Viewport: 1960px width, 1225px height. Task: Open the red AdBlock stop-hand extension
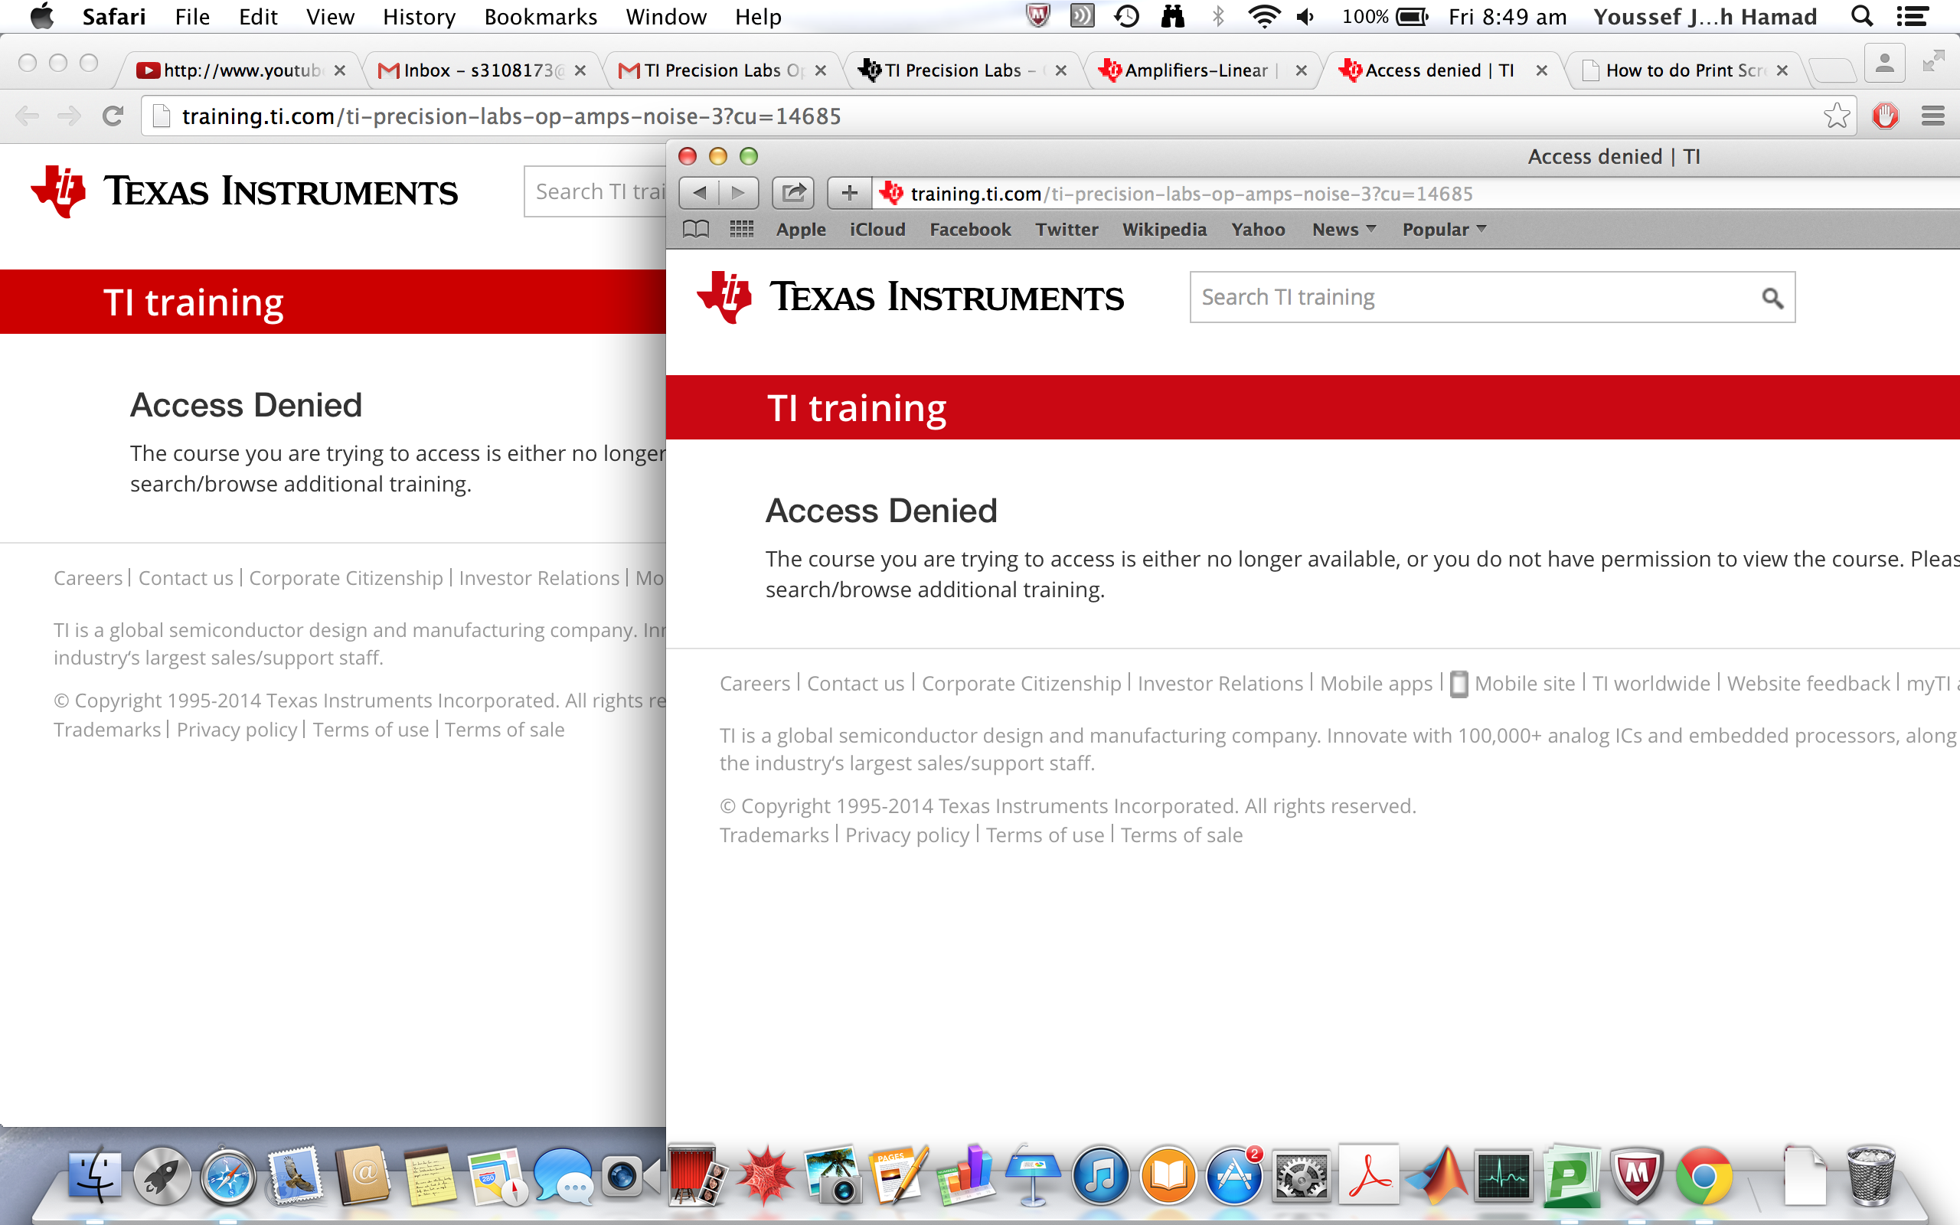(1885, 116)
